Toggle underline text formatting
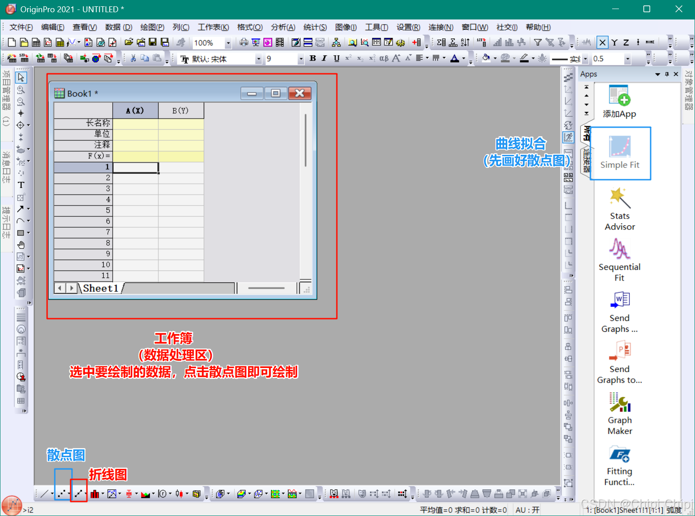This screenshot has height=516, width=695. coord(336,58)
